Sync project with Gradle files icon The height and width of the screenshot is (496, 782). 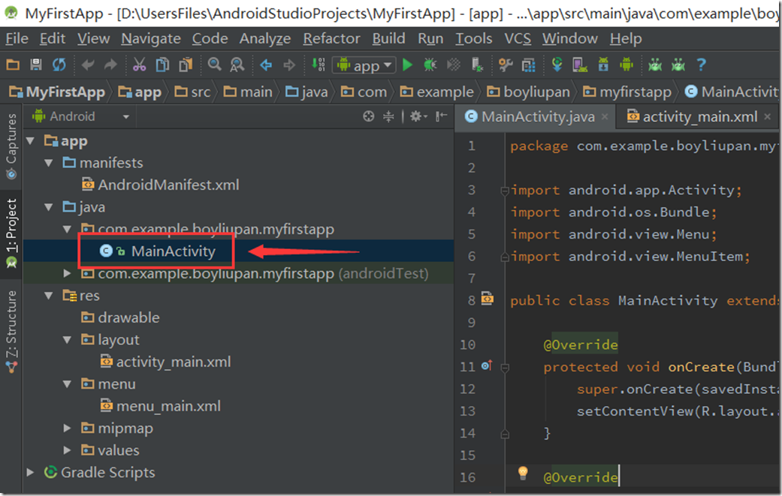point(557,65)
